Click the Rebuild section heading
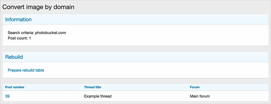This screenshot has width=271, height=104. (x=14, y=57)
